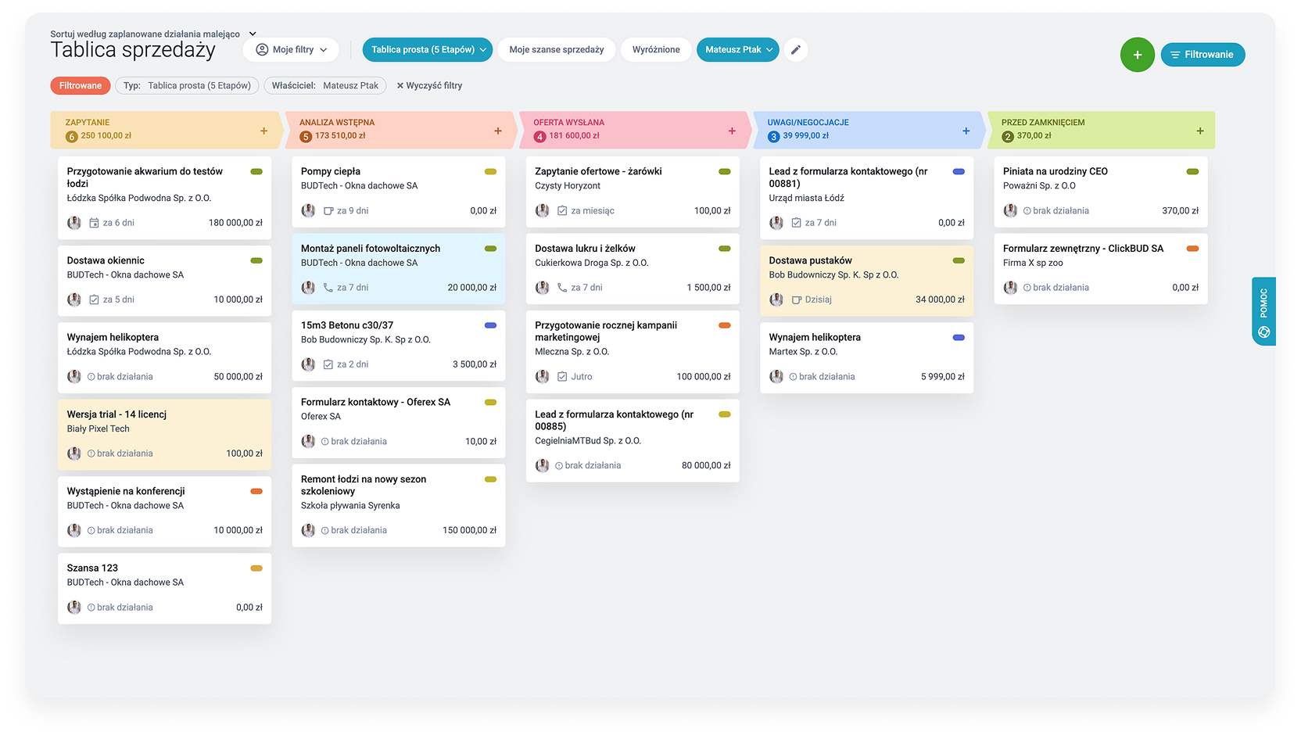Add a deal to OFERTA WYSŁANA stage
Image resolution: width=1301 pixels, height=735 pixels.
(732, 131)
